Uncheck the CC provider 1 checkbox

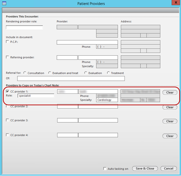point(7,91)
